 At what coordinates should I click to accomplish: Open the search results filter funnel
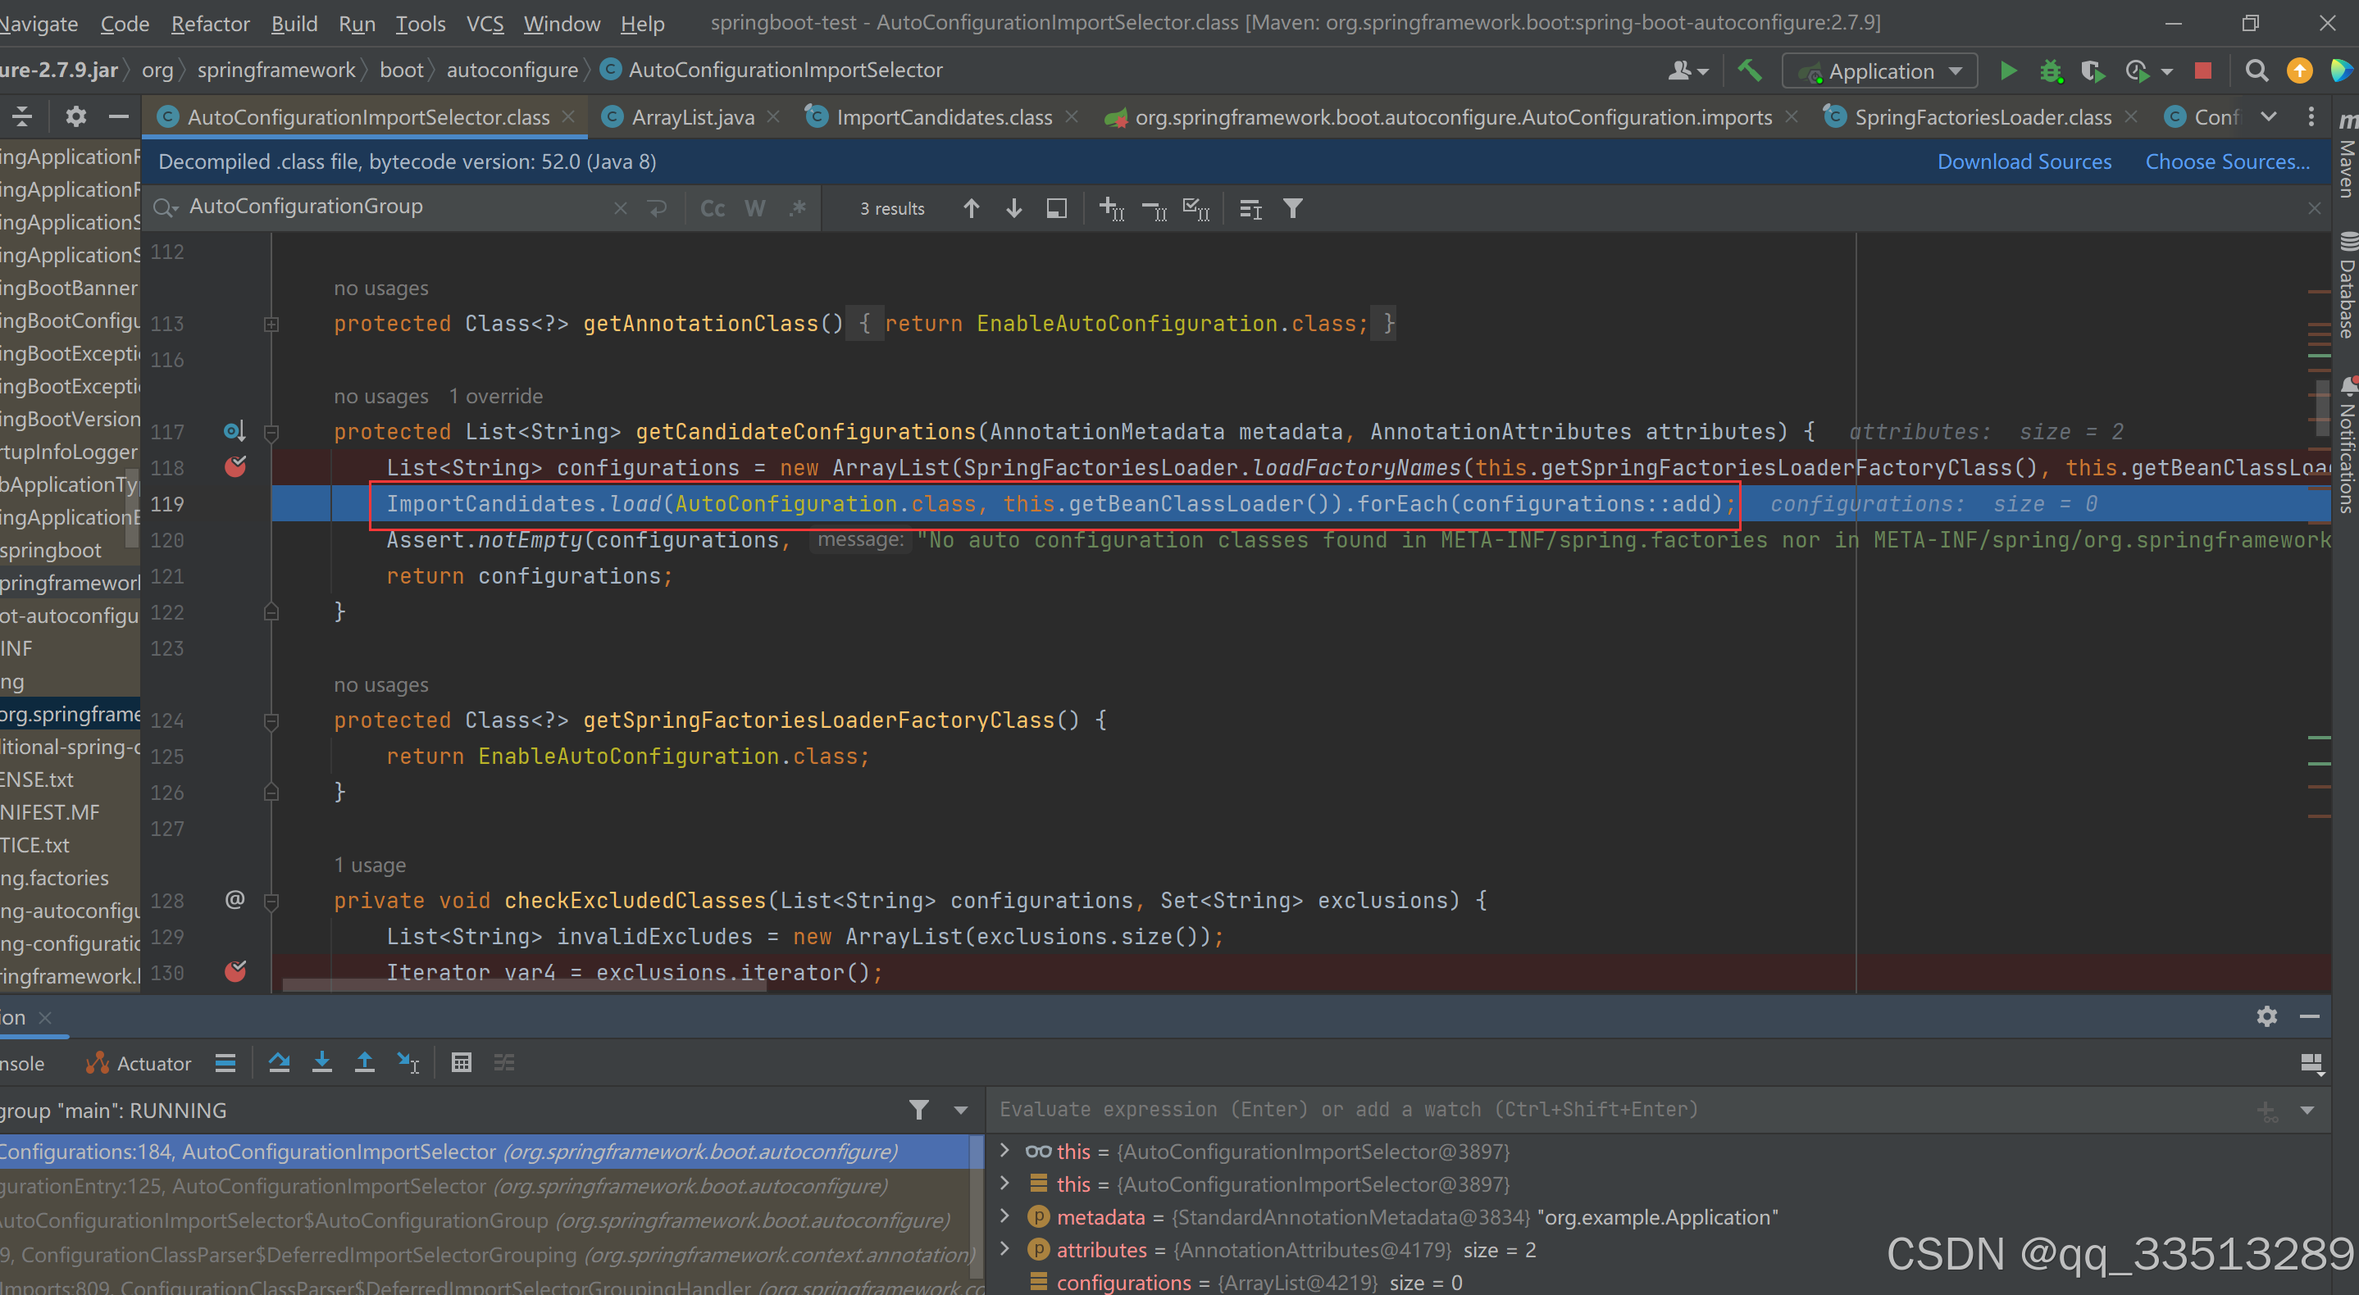click(x=1293, y=207)
